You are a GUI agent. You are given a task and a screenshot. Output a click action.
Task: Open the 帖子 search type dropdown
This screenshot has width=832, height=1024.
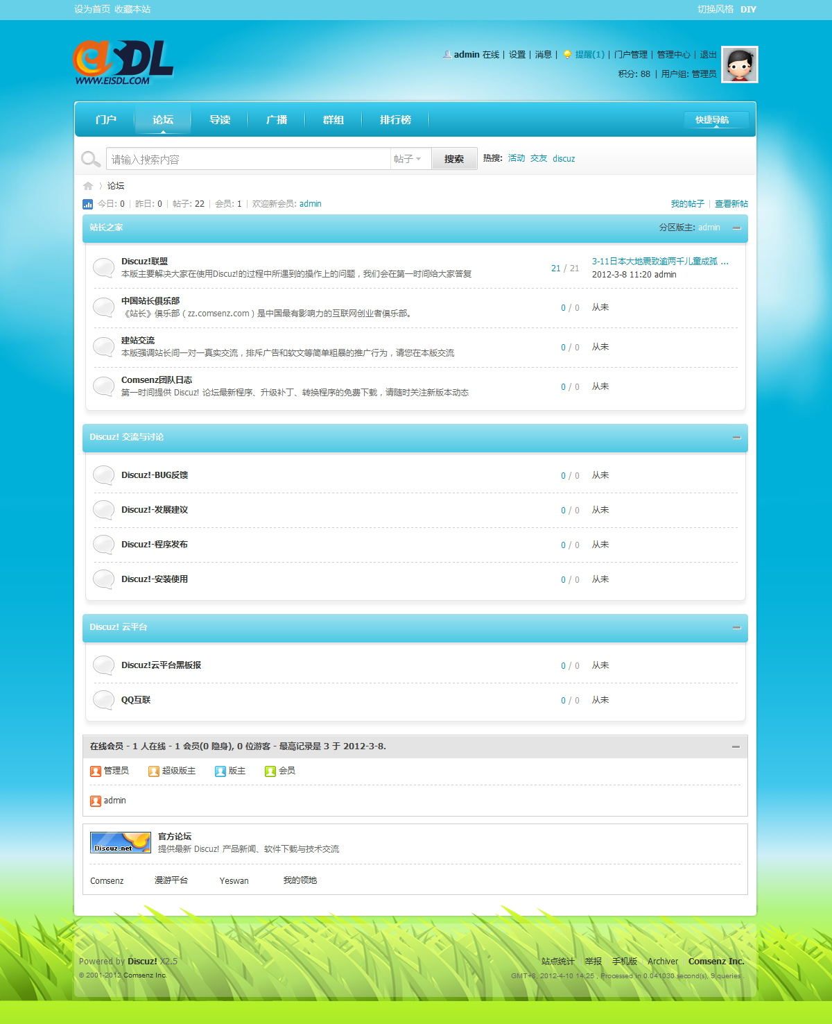(410, 159)
